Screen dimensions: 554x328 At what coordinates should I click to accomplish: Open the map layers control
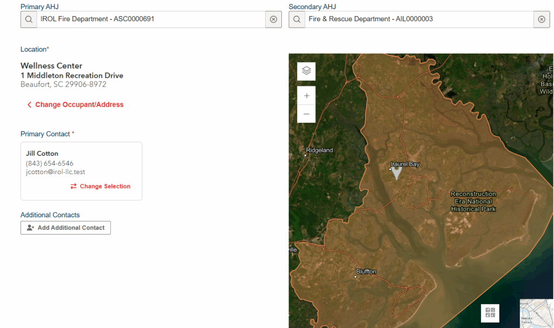(306, 71)
